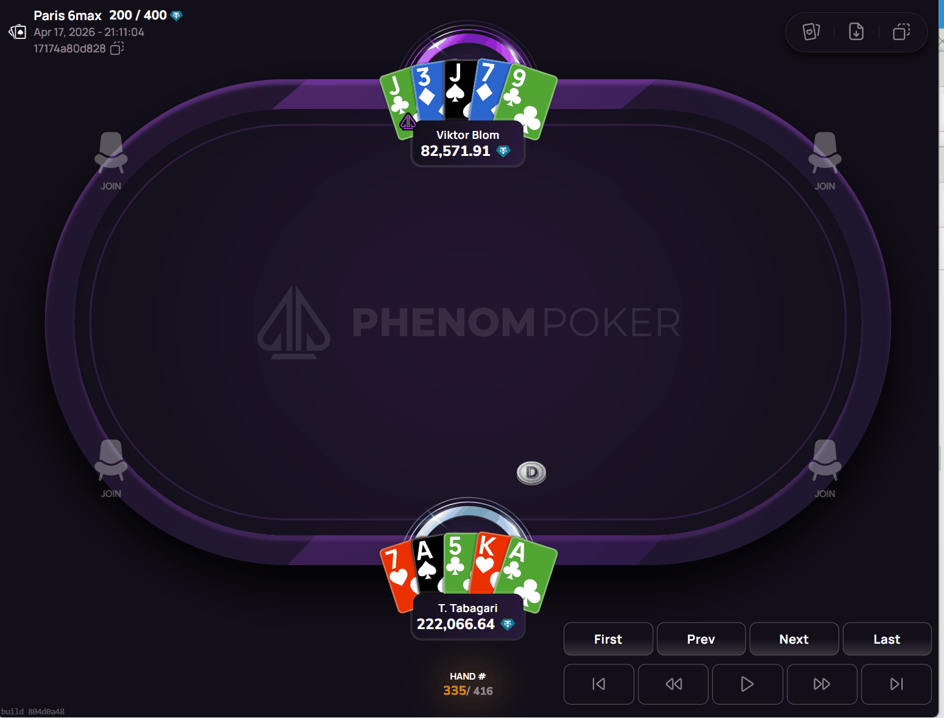Fast-forward one step in the replay
This screenshot has width=944, height=718.
point(822,684)
